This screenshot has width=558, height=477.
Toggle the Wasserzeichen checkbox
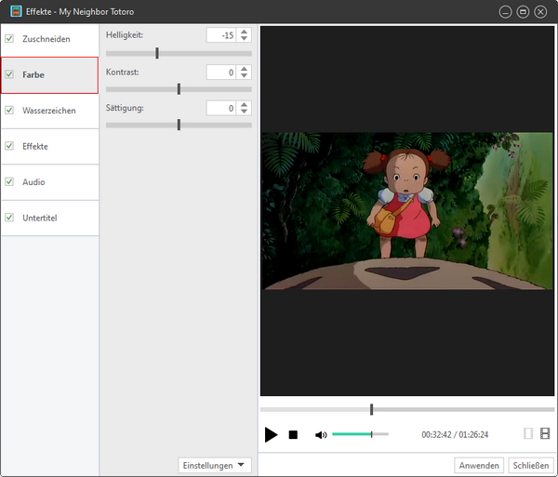click(9, 111)
